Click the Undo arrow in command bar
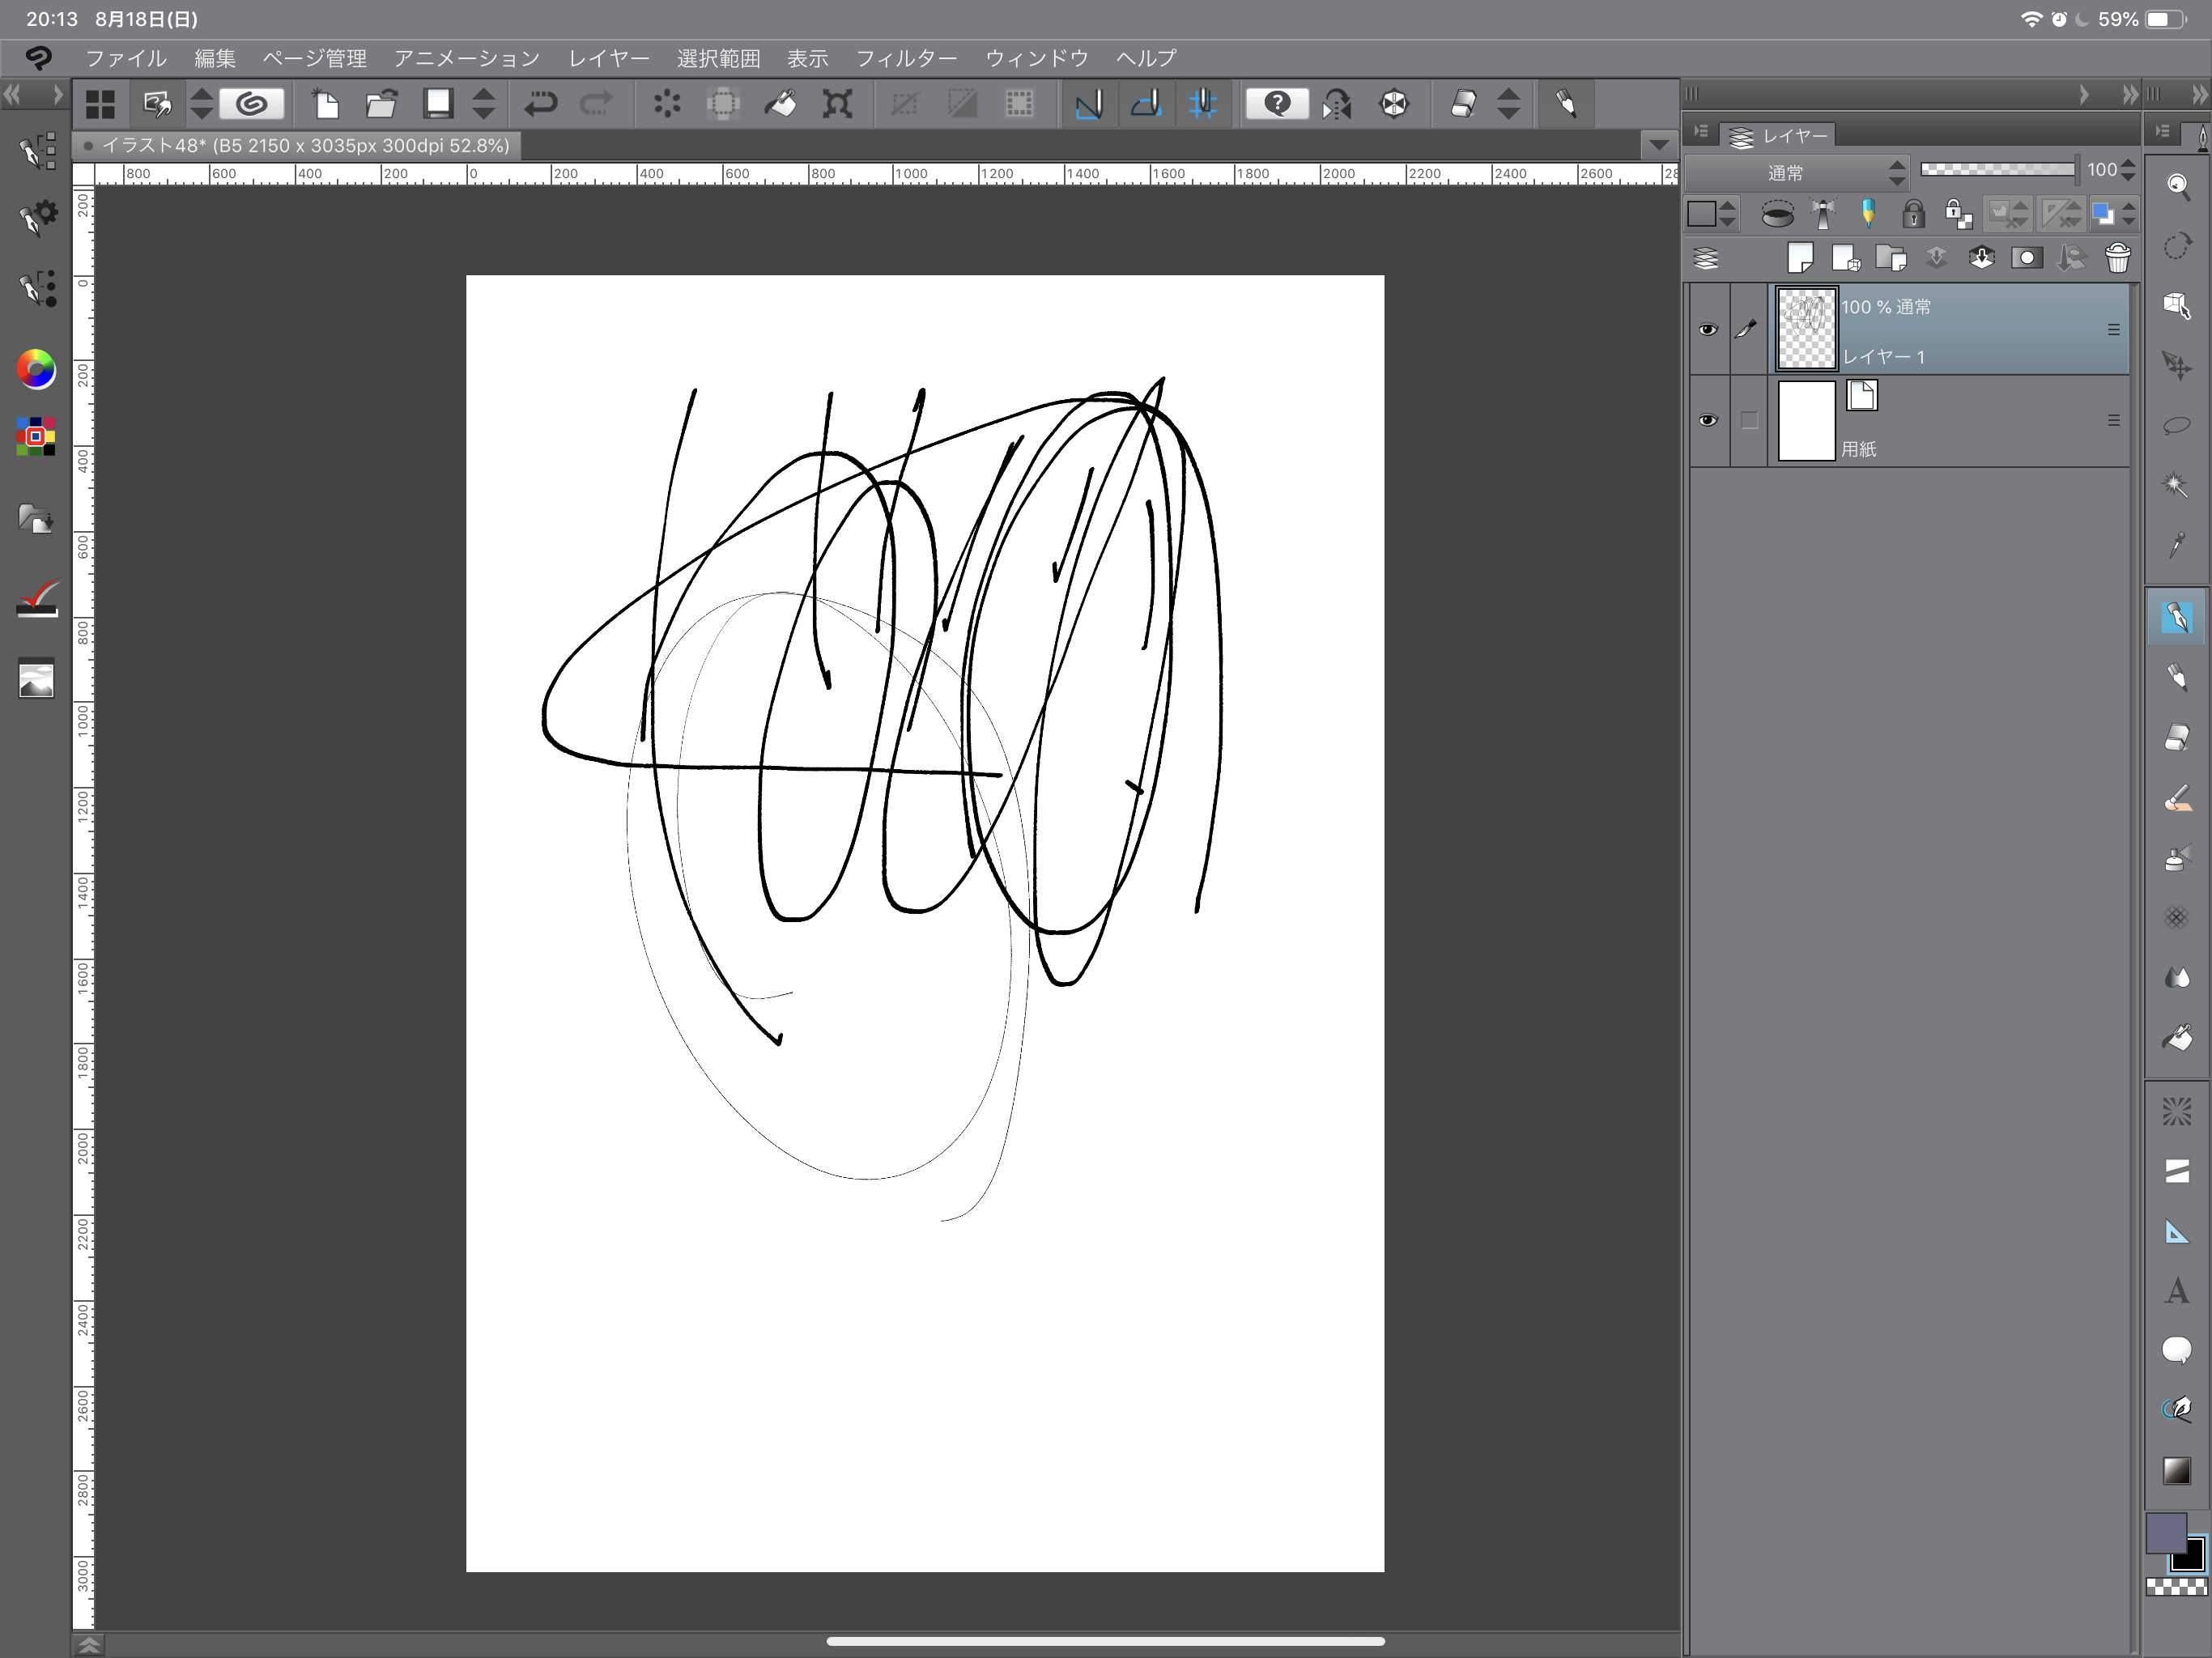Viewport: 2212px width, 1658px height. pos(540,104)
